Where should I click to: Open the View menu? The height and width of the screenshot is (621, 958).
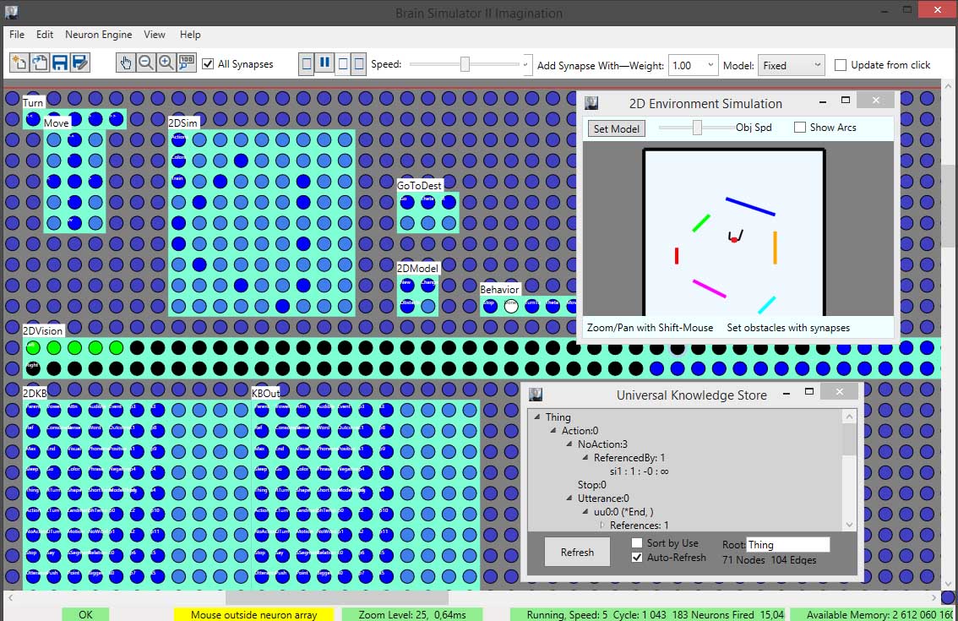tap(155, 35)
